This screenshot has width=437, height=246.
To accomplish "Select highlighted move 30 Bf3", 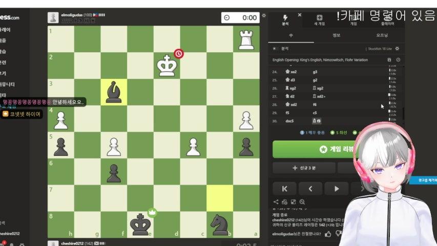I will click(317, 121).
